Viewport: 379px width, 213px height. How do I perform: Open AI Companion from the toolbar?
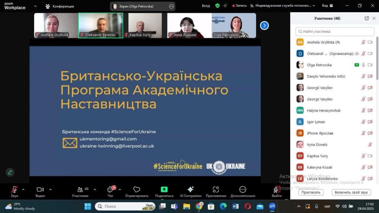click(191, 190)
